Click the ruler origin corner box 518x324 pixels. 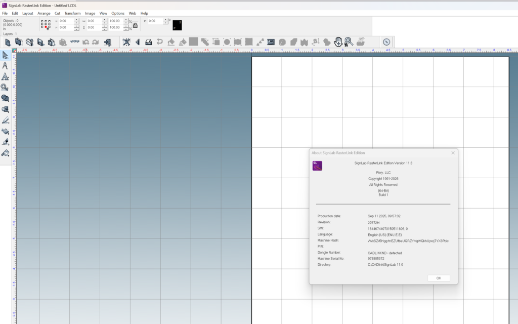14,50
